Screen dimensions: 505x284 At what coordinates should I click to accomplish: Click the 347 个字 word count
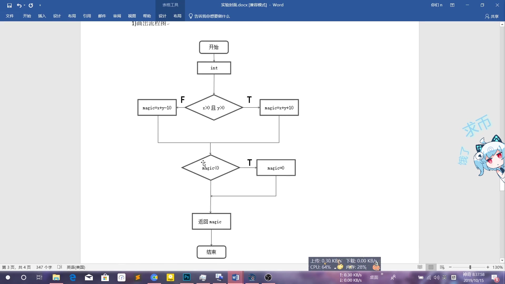point(44,267)
